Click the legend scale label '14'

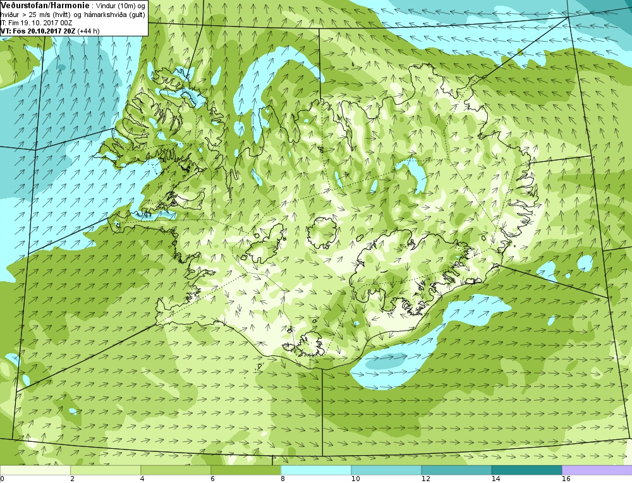click(496, 479)
